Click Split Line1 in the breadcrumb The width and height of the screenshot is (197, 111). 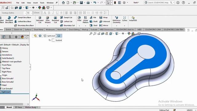(50, 36)
